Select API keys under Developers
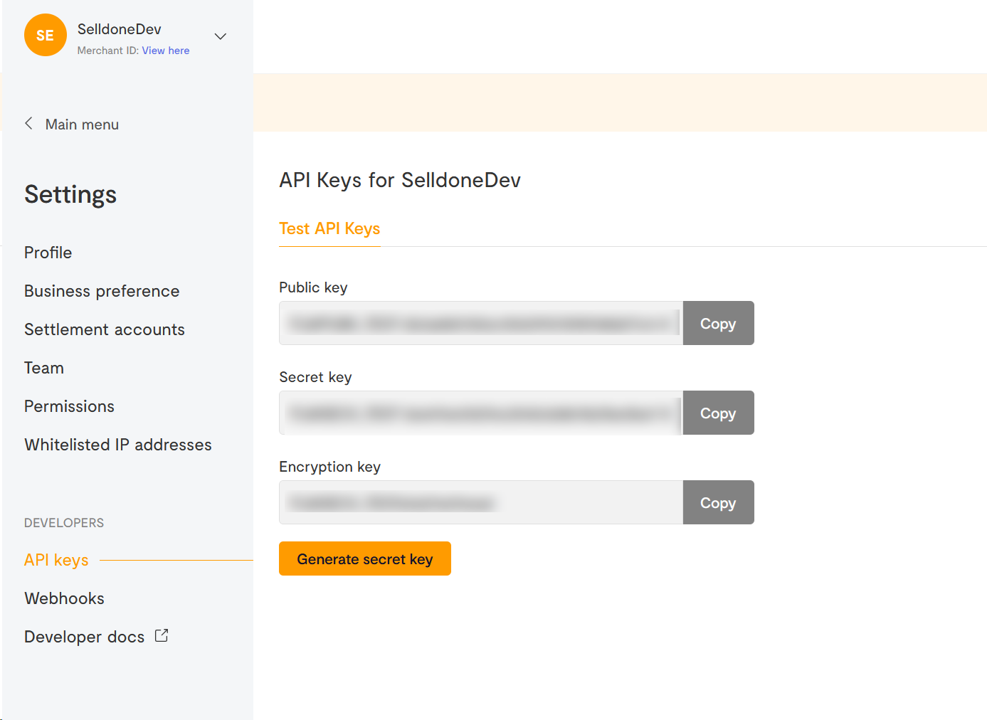 pyautogui.click(x=56, y=560)
